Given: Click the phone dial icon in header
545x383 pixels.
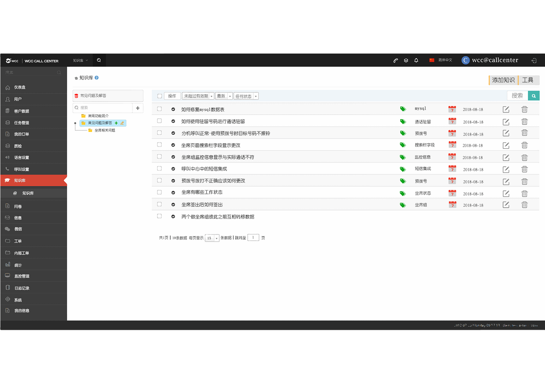Looking at the screenshot, I should pyautogui.click(x=396, y=61).
